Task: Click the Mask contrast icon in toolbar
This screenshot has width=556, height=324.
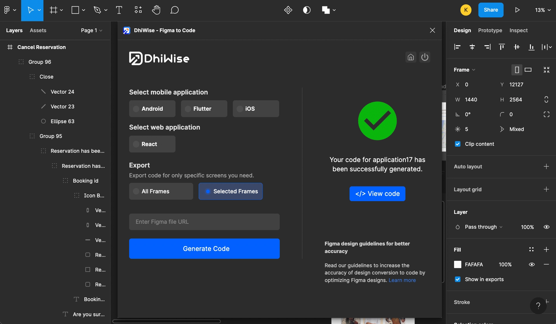Action: [x=307, y=10]
